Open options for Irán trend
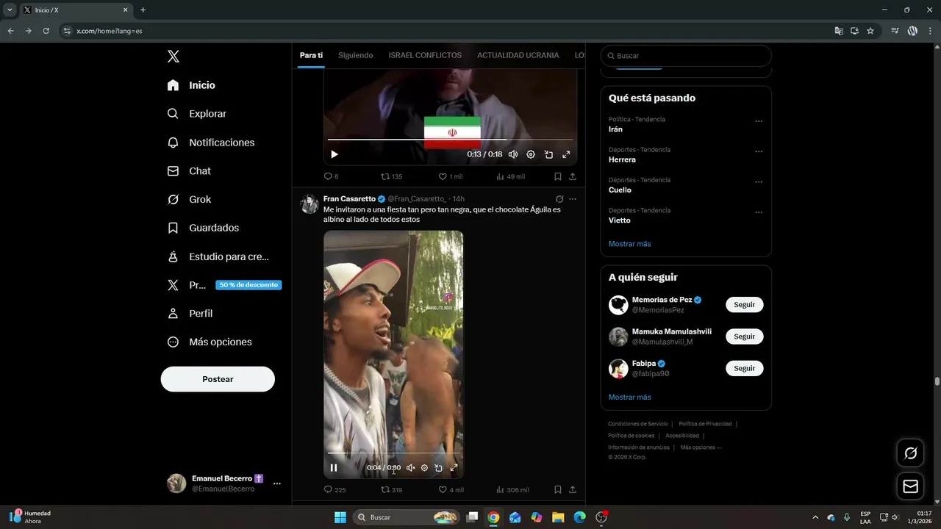Viewport: 941px width, 529px height. tap(759, 121)
